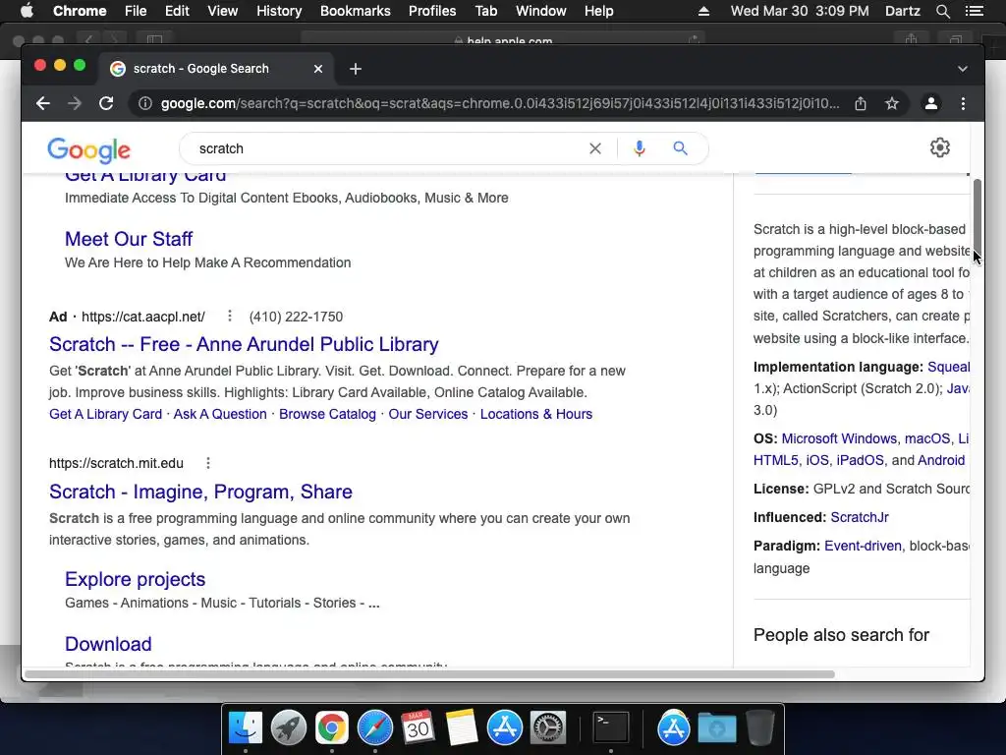Click the horizontal scrollbar at window bottom

[x=430, y=674]
